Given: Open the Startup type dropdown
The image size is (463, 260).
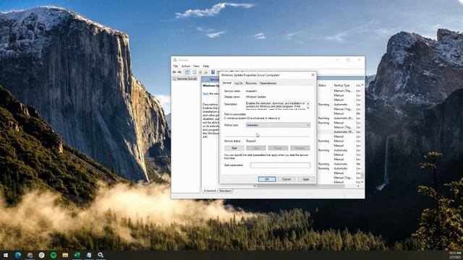Looking at the screenshot, I should (278, 125).
